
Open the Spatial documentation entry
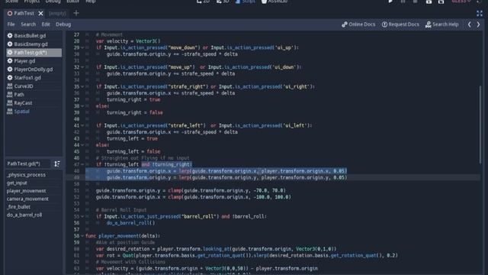(x=34, y=112)
